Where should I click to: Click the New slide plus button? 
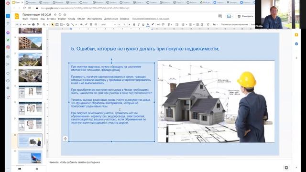(17, 24)
